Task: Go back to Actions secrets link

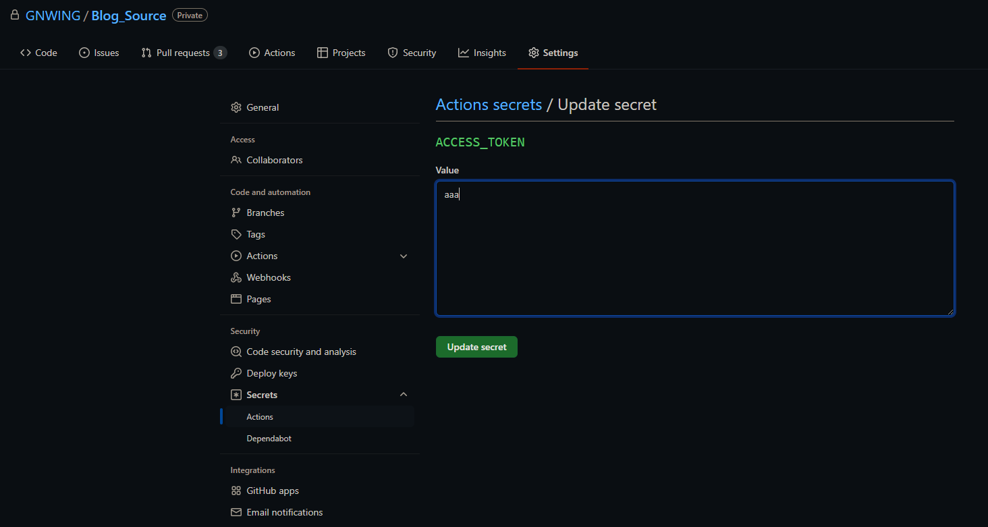Action: click(x=489, y=105)
